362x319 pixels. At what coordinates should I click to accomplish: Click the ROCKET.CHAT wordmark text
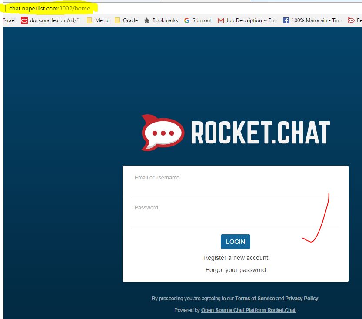coord(261,133)
